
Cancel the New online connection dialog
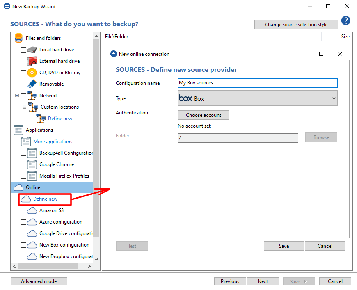pos(325,246)
